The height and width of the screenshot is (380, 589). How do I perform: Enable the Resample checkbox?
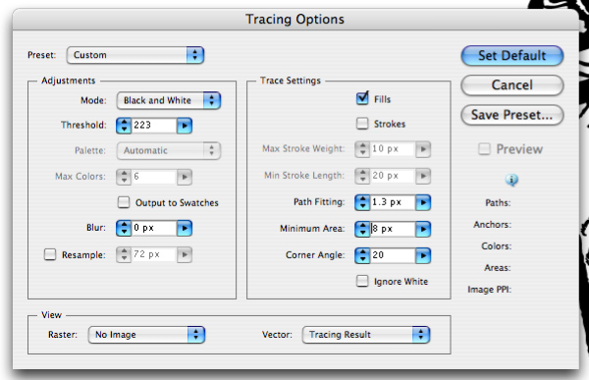coord(50,254)
